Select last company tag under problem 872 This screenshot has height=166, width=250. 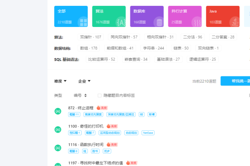(x=152, y=115)
